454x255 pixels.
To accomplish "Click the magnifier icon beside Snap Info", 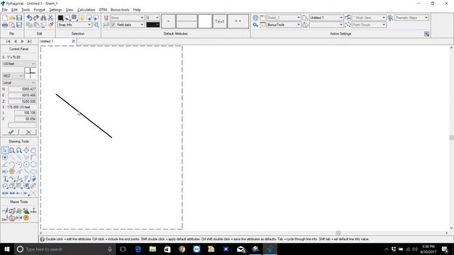I will pyautogui.click(x=96, y=25).
